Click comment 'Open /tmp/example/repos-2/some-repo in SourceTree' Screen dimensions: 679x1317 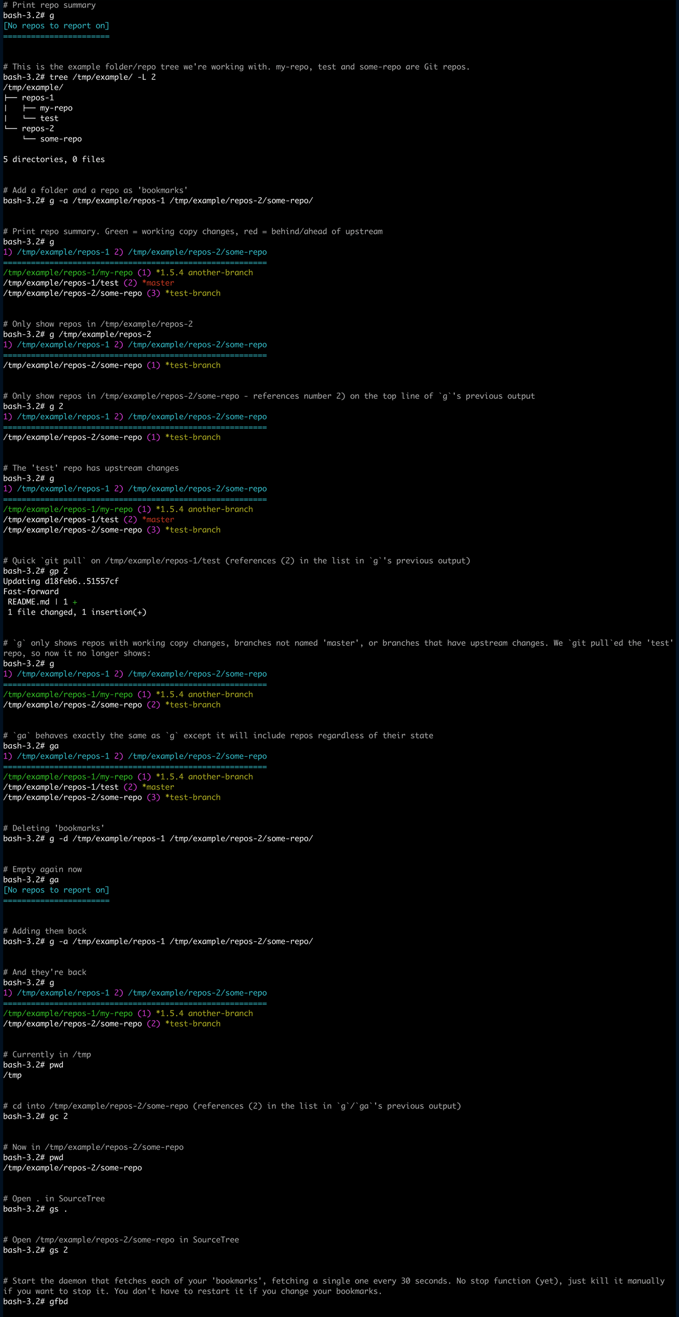pos(121,1240)
